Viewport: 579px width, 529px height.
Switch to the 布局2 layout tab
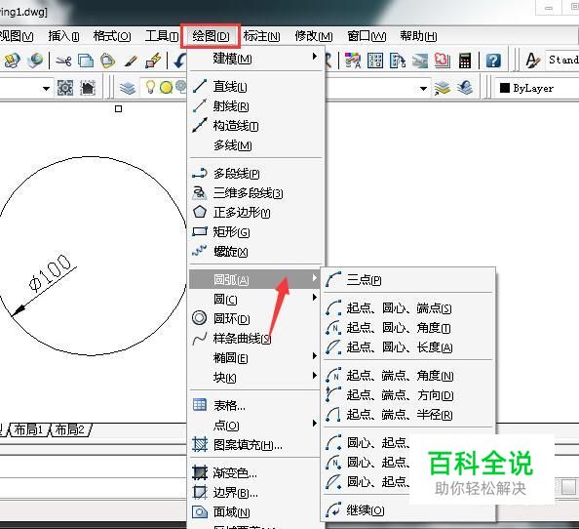(69, 429)
